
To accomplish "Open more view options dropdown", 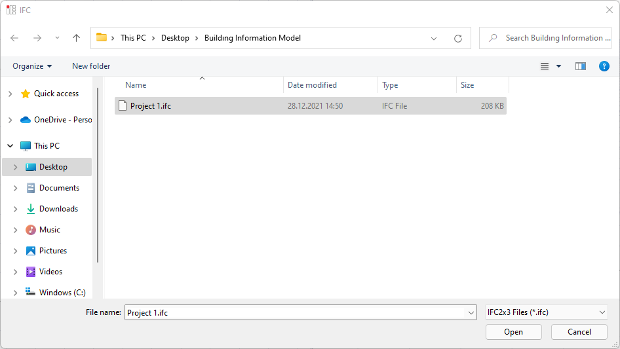I will 558,66.
